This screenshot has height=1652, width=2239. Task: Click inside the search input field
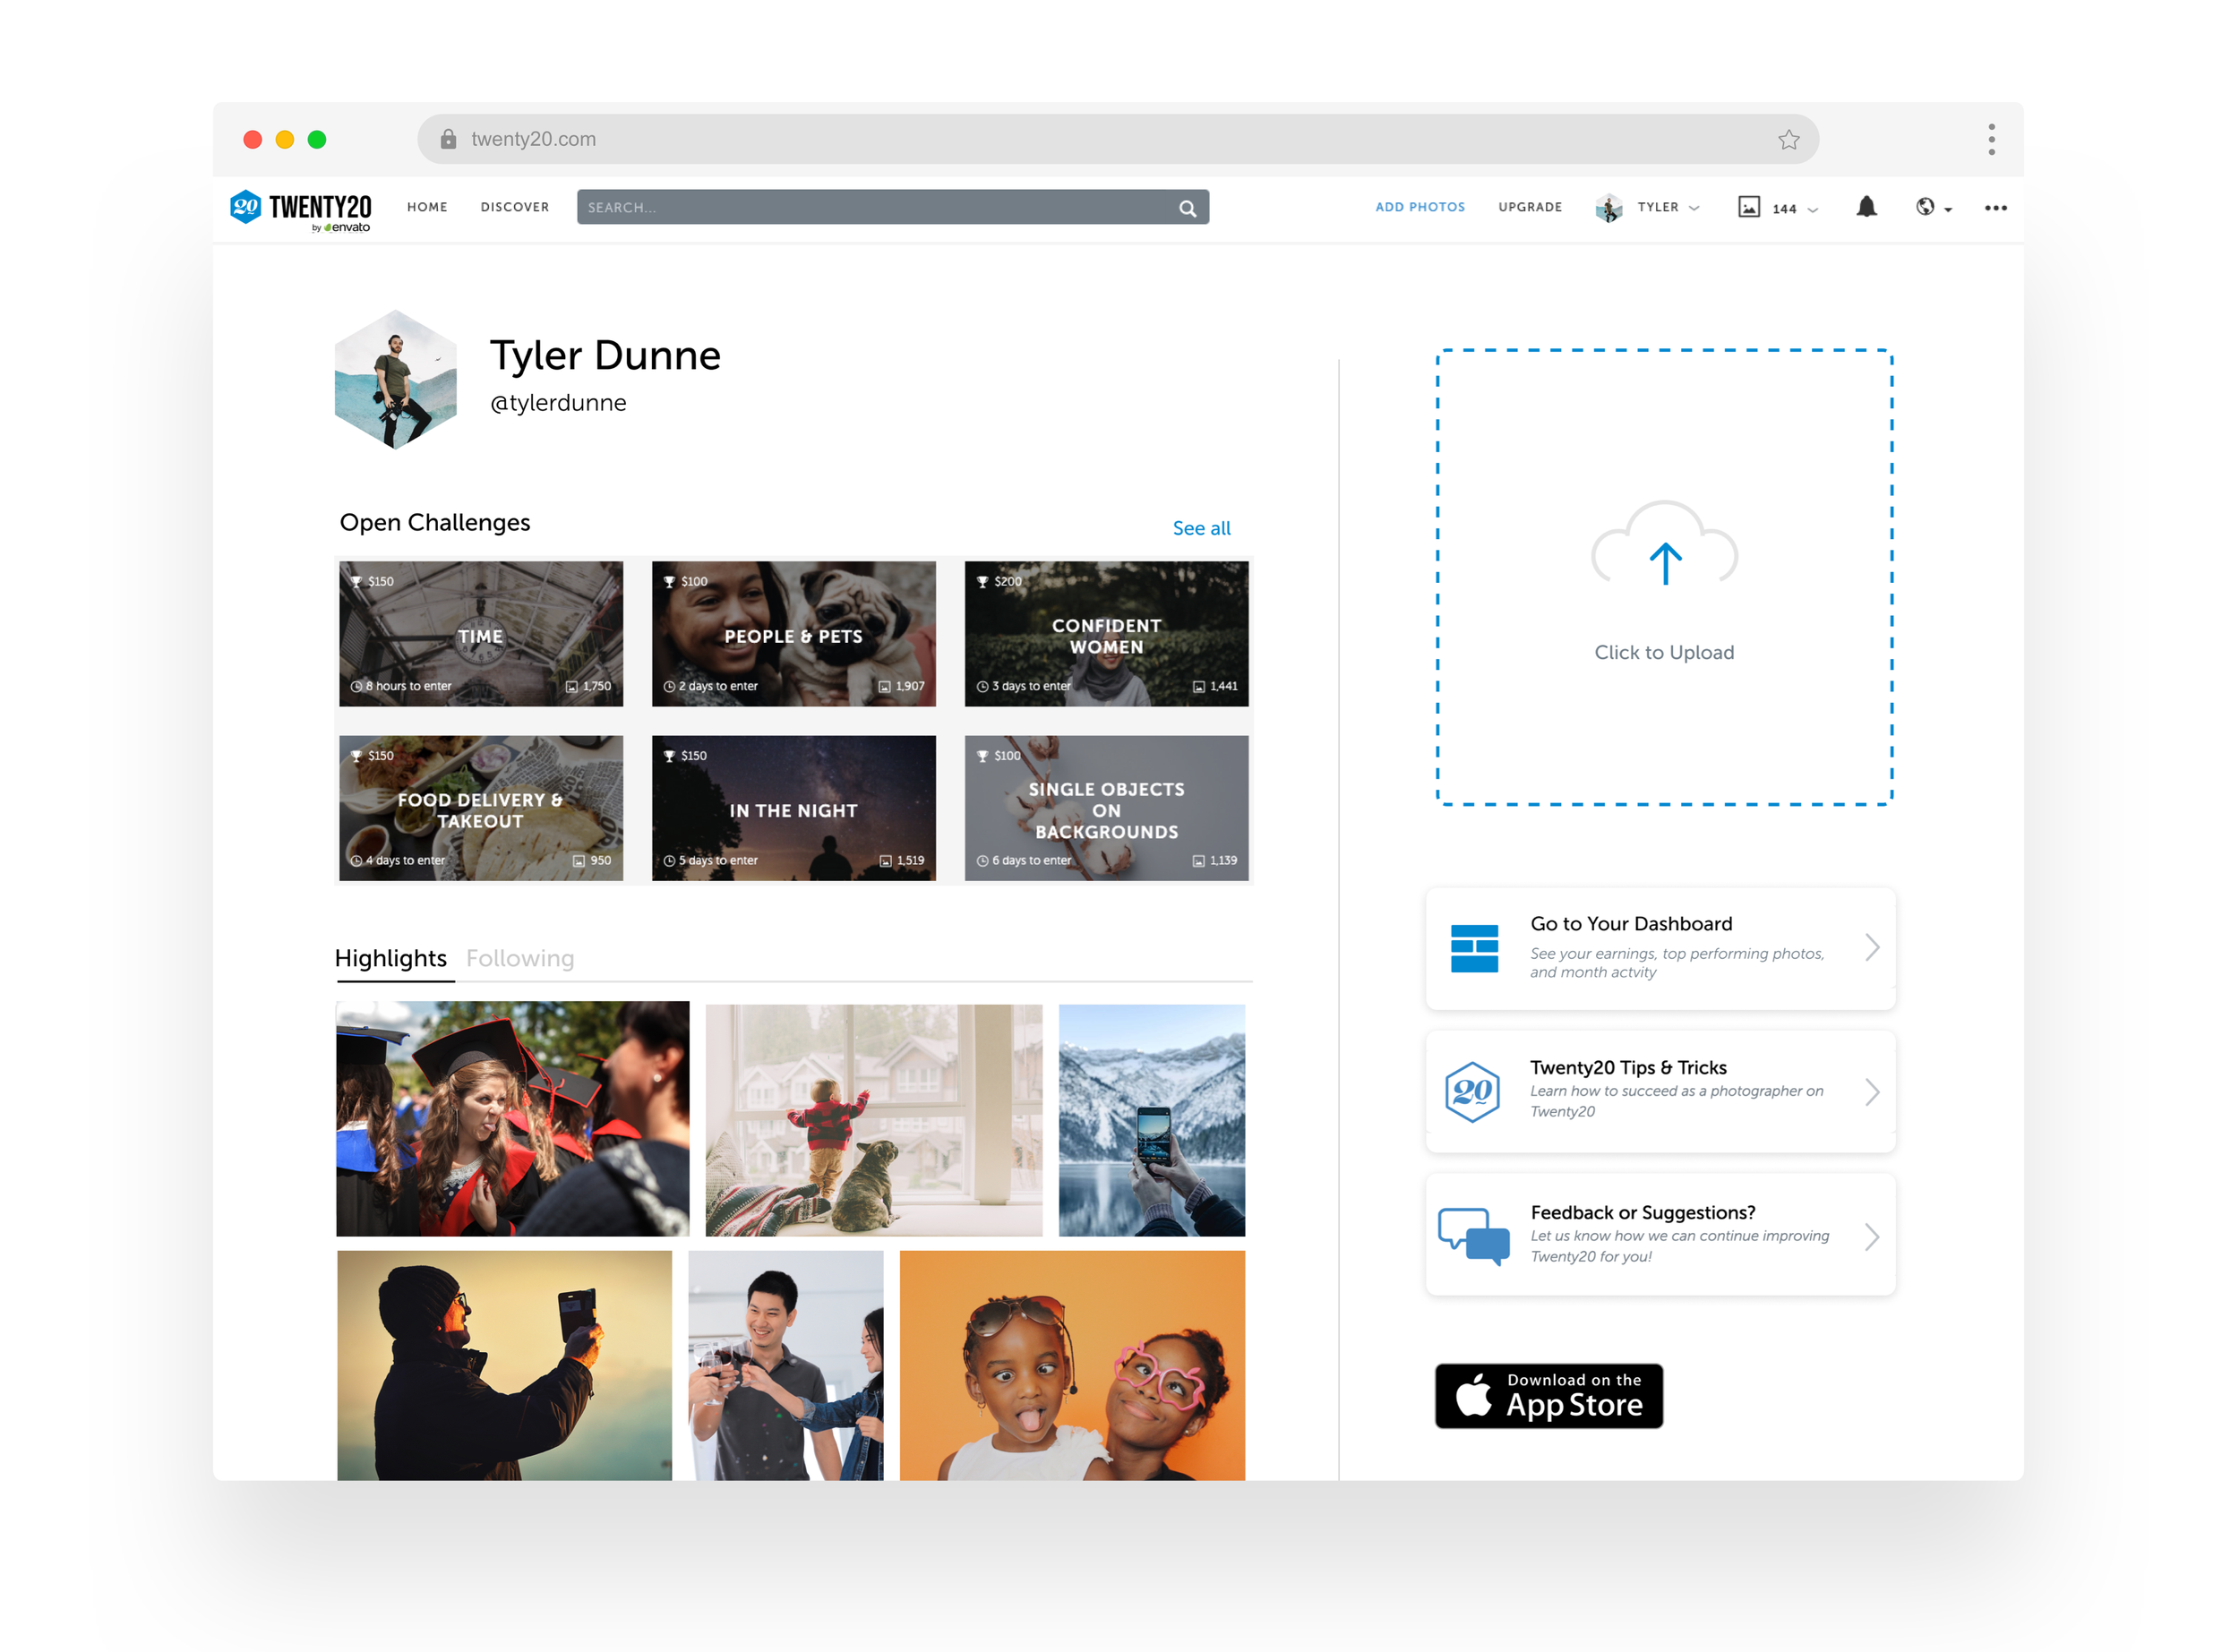870,208
